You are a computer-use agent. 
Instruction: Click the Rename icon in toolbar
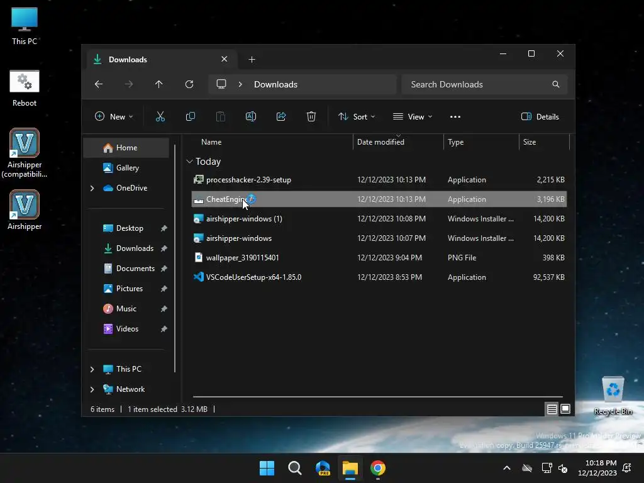click(x=250, y=116)
